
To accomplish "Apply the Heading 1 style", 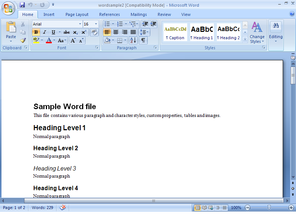I will [x=201, y=32].
